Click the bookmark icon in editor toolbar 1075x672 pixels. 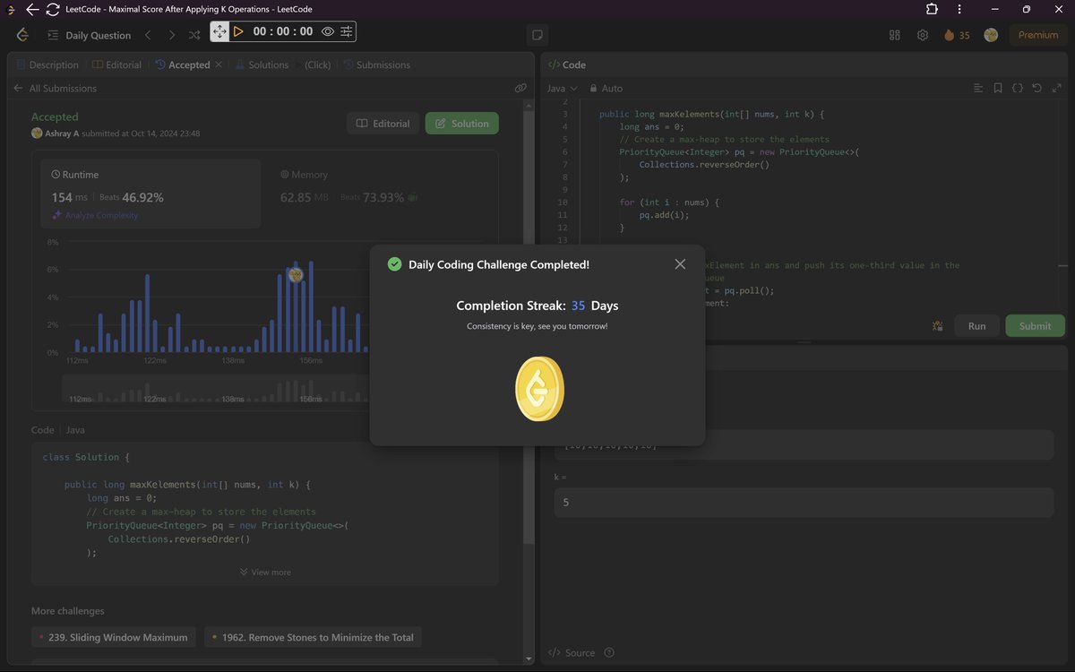point(998,88)
